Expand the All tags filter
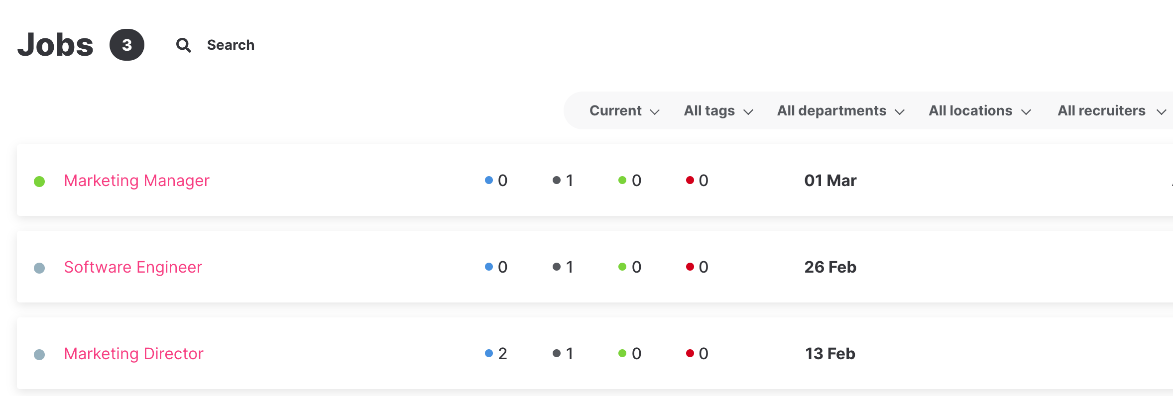This screenshot has height=396, width=1173. [x=718, y=110]
